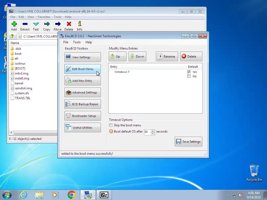Open Bootloader Setup

click(83, 116)
